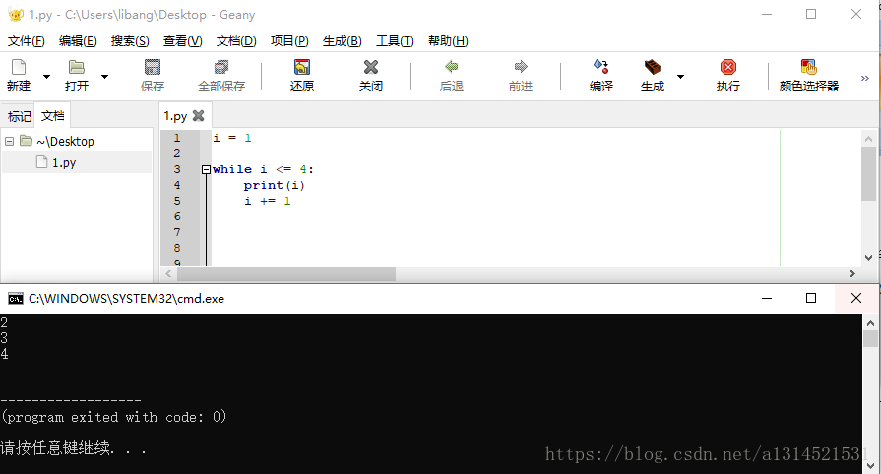Click the code line 'i = 1'

tap(232, 138)
